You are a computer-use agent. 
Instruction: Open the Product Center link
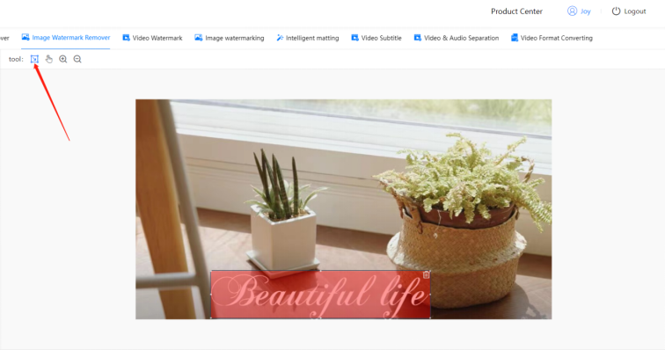516,11
